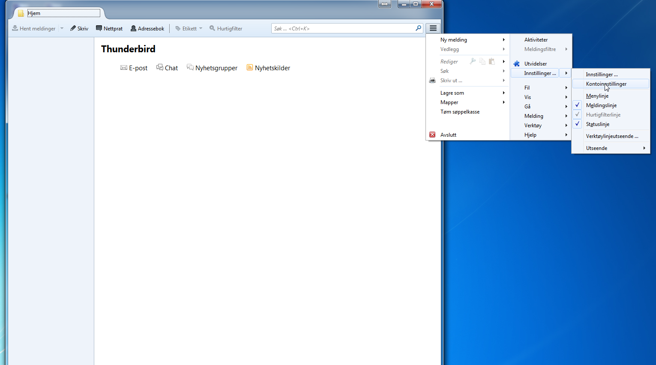
Task: Click the Utvidelser puzzle piece icon
Action: click(x=517, y=63)
